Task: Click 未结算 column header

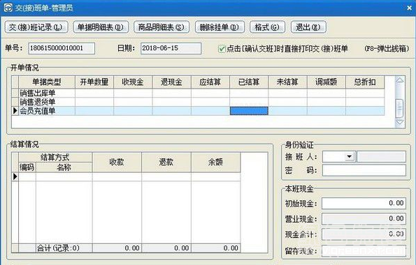Action: [287, 82]
